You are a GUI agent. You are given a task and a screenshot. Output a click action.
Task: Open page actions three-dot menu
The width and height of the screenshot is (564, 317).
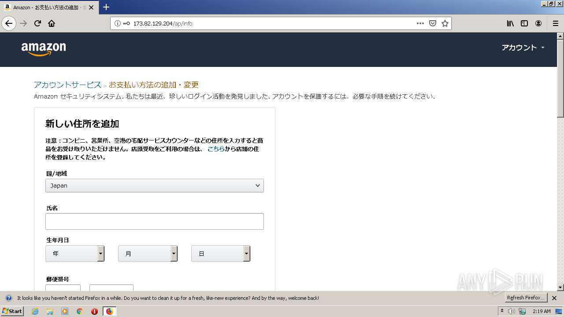click(420, 23)
